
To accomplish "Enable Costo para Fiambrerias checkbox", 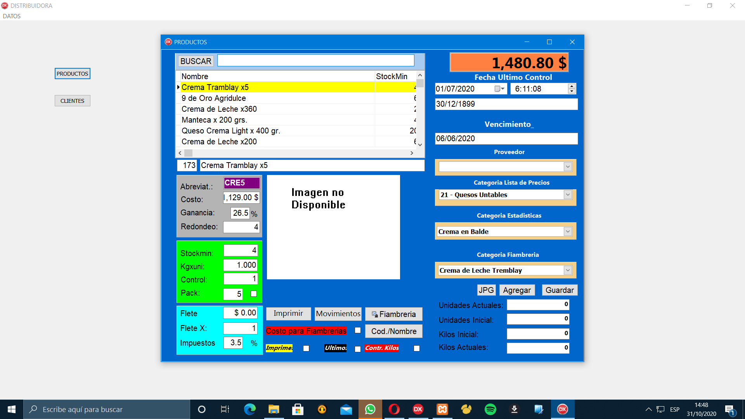I will (358, 331).
